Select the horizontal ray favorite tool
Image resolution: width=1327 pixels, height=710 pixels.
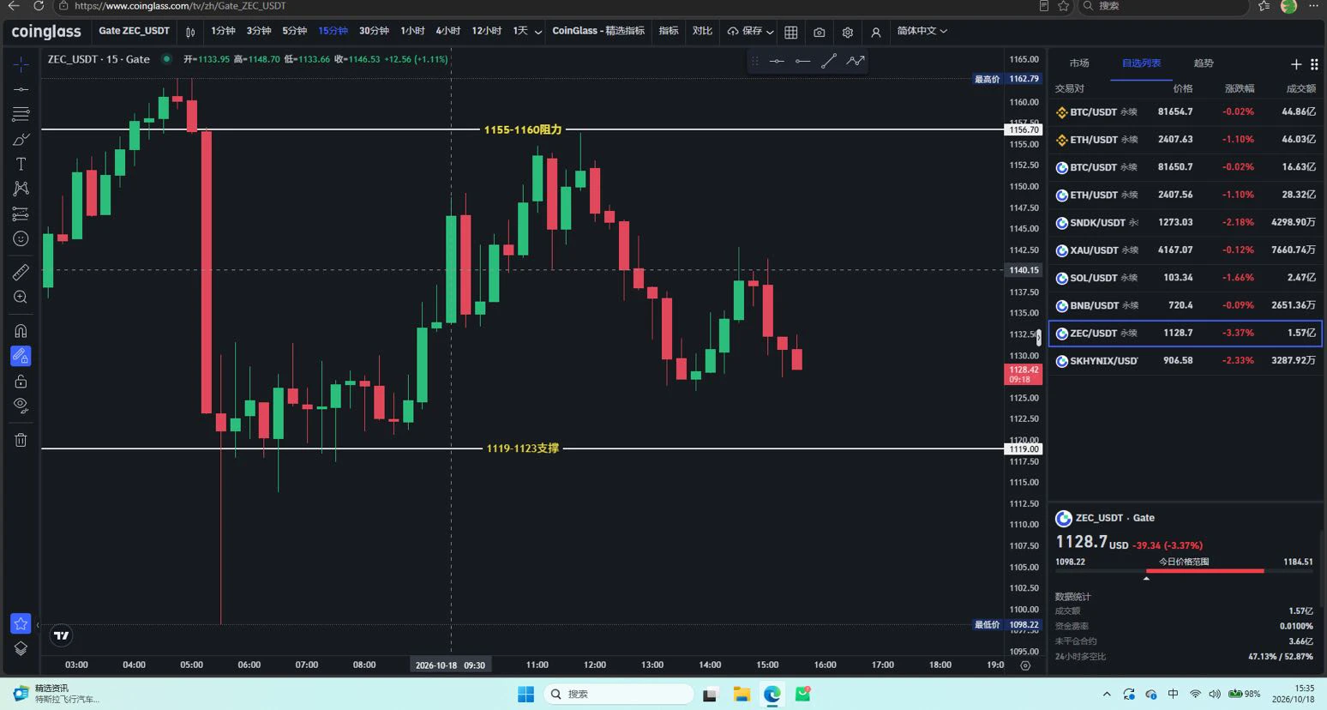802,61
